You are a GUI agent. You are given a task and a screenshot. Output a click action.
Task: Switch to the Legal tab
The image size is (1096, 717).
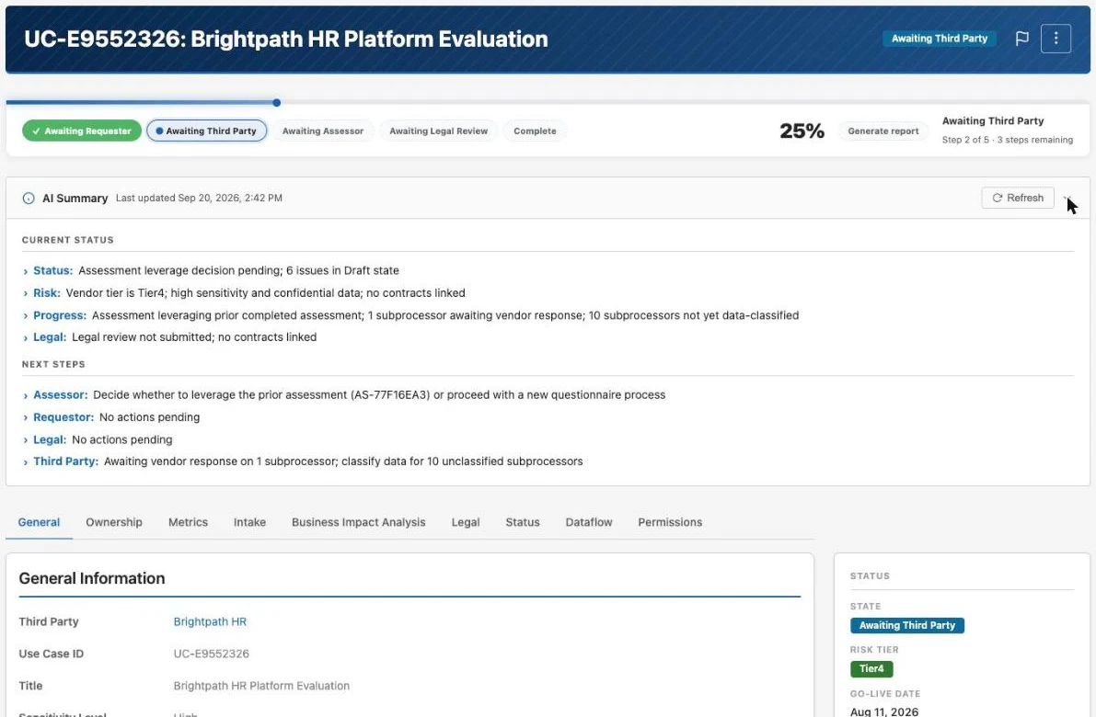click(466, 522)
